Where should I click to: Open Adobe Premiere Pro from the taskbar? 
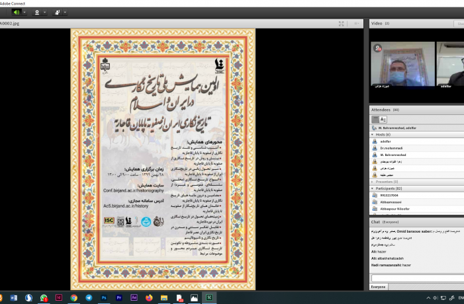click(119, 298)
